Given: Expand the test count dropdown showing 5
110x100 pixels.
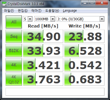Looking at the screenshot, I should click(x=30, y=19).
